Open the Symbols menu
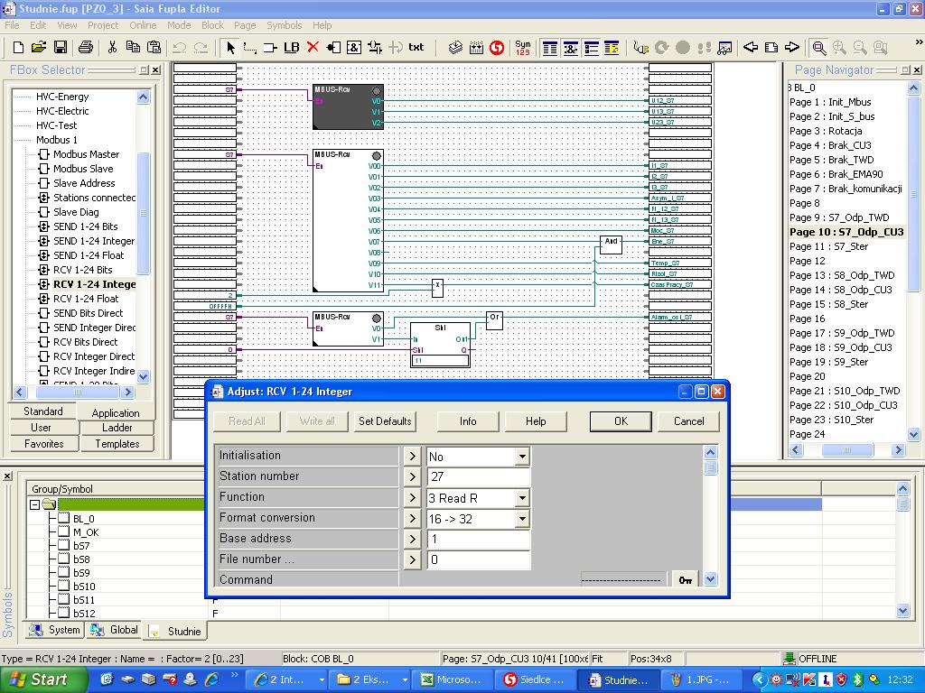Viewport: 925px width, 693px height. click(x=284, y=25)
